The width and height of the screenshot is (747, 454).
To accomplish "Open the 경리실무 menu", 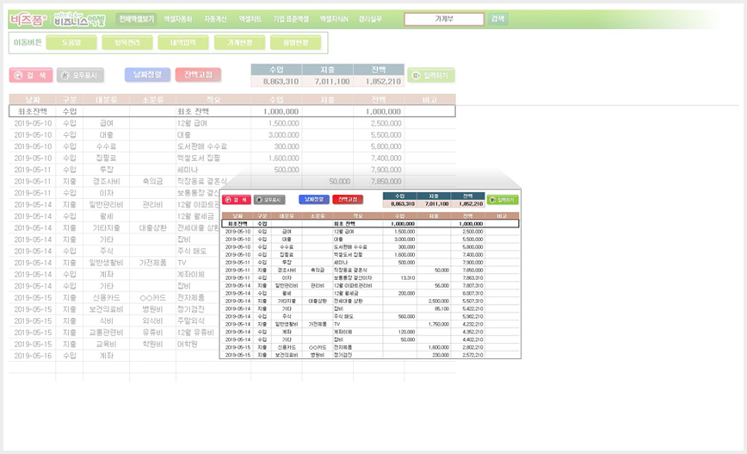I will [x=370, y=19].
